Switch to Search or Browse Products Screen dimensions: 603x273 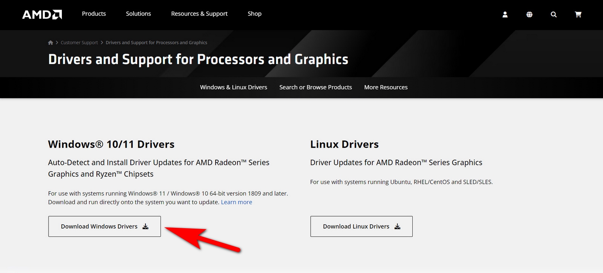point(315,87)
